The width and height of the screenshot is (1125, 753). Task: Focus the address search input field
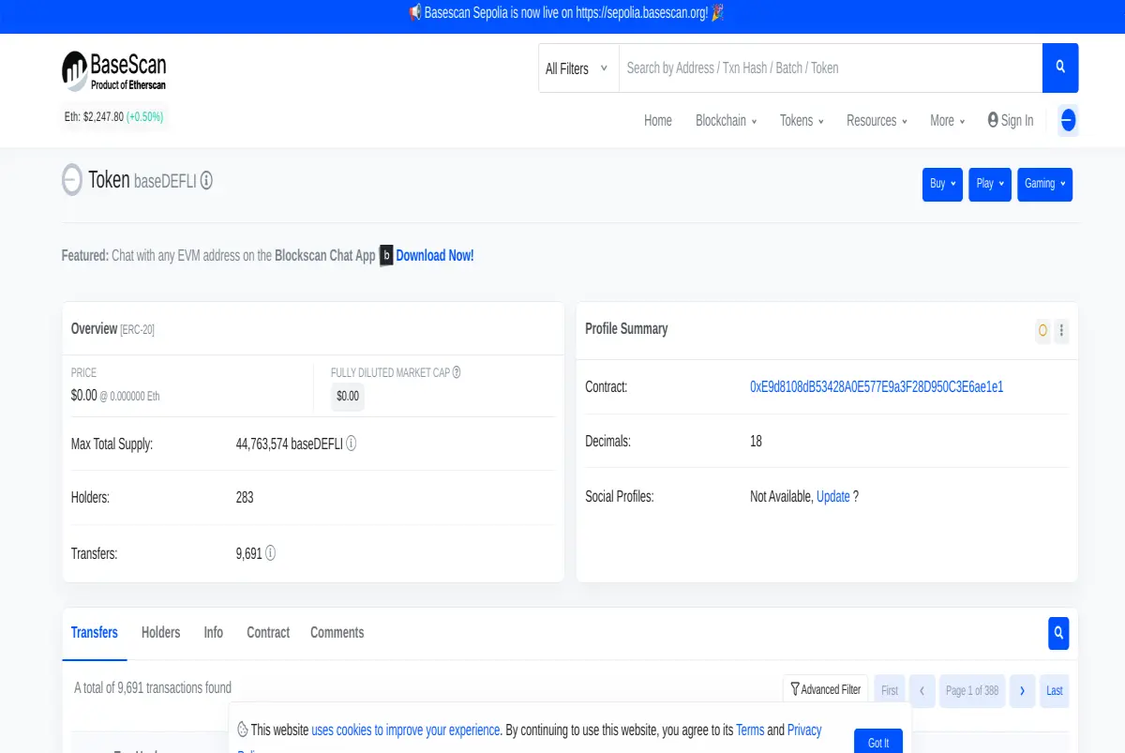click(x=831, y=68)
